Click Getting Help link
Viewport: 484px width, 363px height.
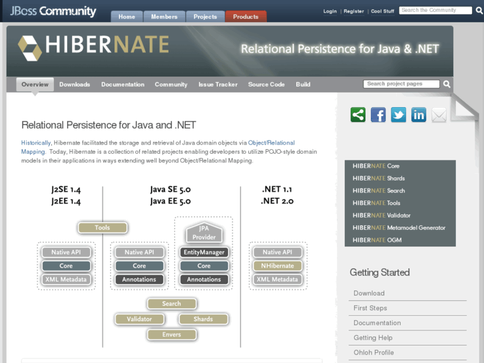(x=373, y=338)
